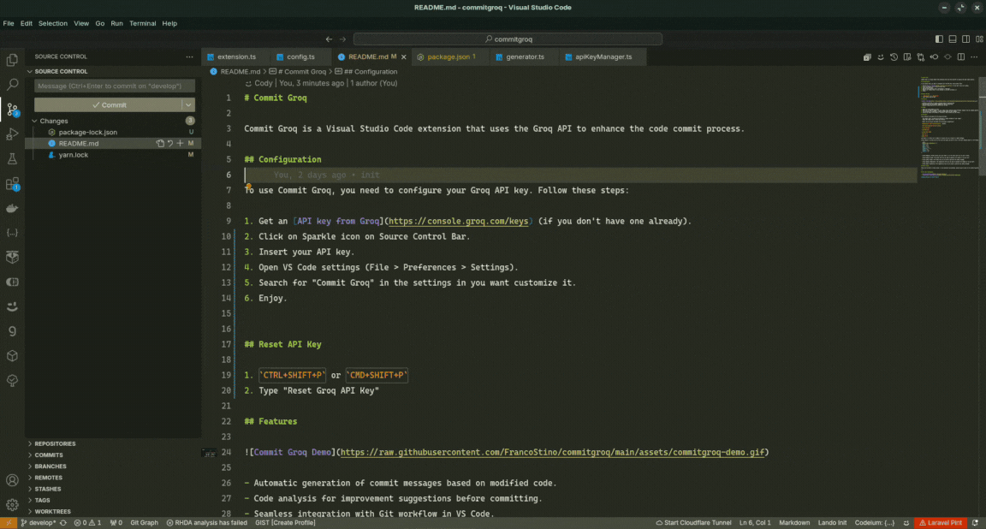Open editor more actions ellipsis
This screenshot has height=529, width=986.
974,56
